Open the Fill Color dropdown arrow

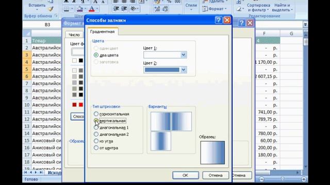click(86, 9)
